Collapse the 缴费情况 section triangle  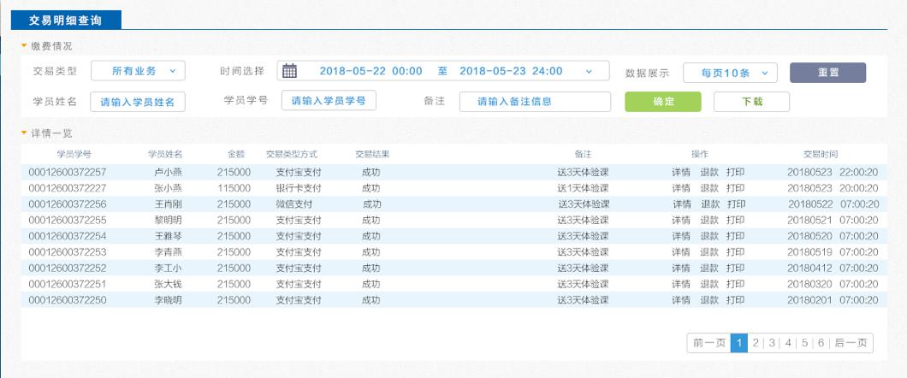[24, 46]
